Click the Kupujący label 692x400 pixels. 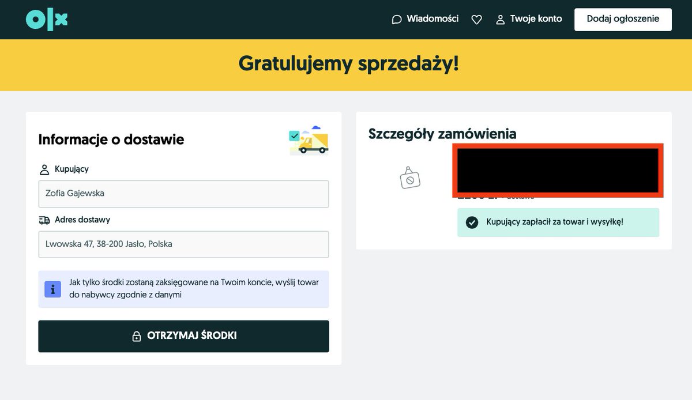[72, 169]
